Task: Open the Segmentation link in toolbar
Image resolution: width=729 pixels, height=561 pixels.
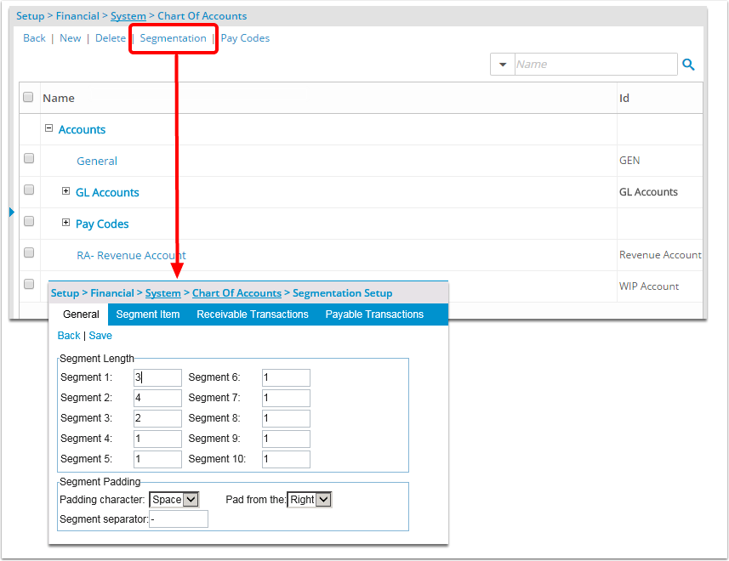Action: click(x=173, y=38)
